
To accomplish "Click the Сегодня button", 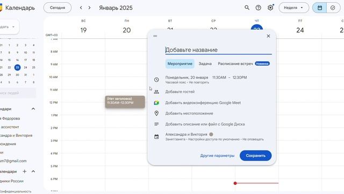I will point(58,8).
